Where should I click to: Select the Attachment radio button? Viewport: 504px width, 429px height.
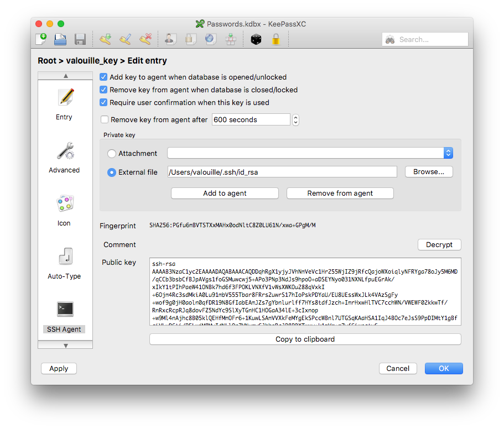coord(112,154)
